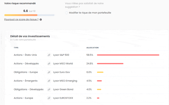Open the link icon for Lyxor MSCI Emerging
Screen dimensions: 169x105
coord(49,81)
